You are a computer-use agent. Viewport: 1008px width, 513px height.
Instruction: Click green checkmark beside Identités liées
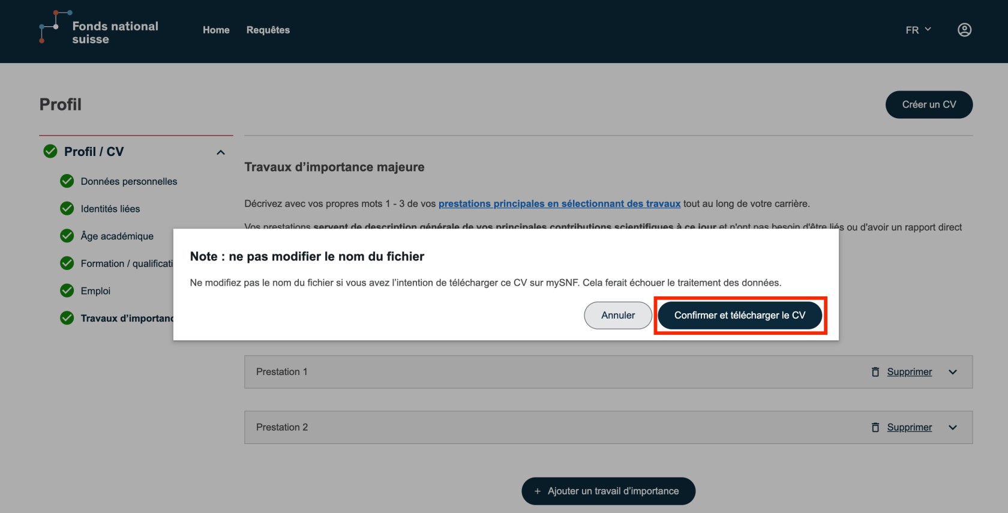pos(67,208)
